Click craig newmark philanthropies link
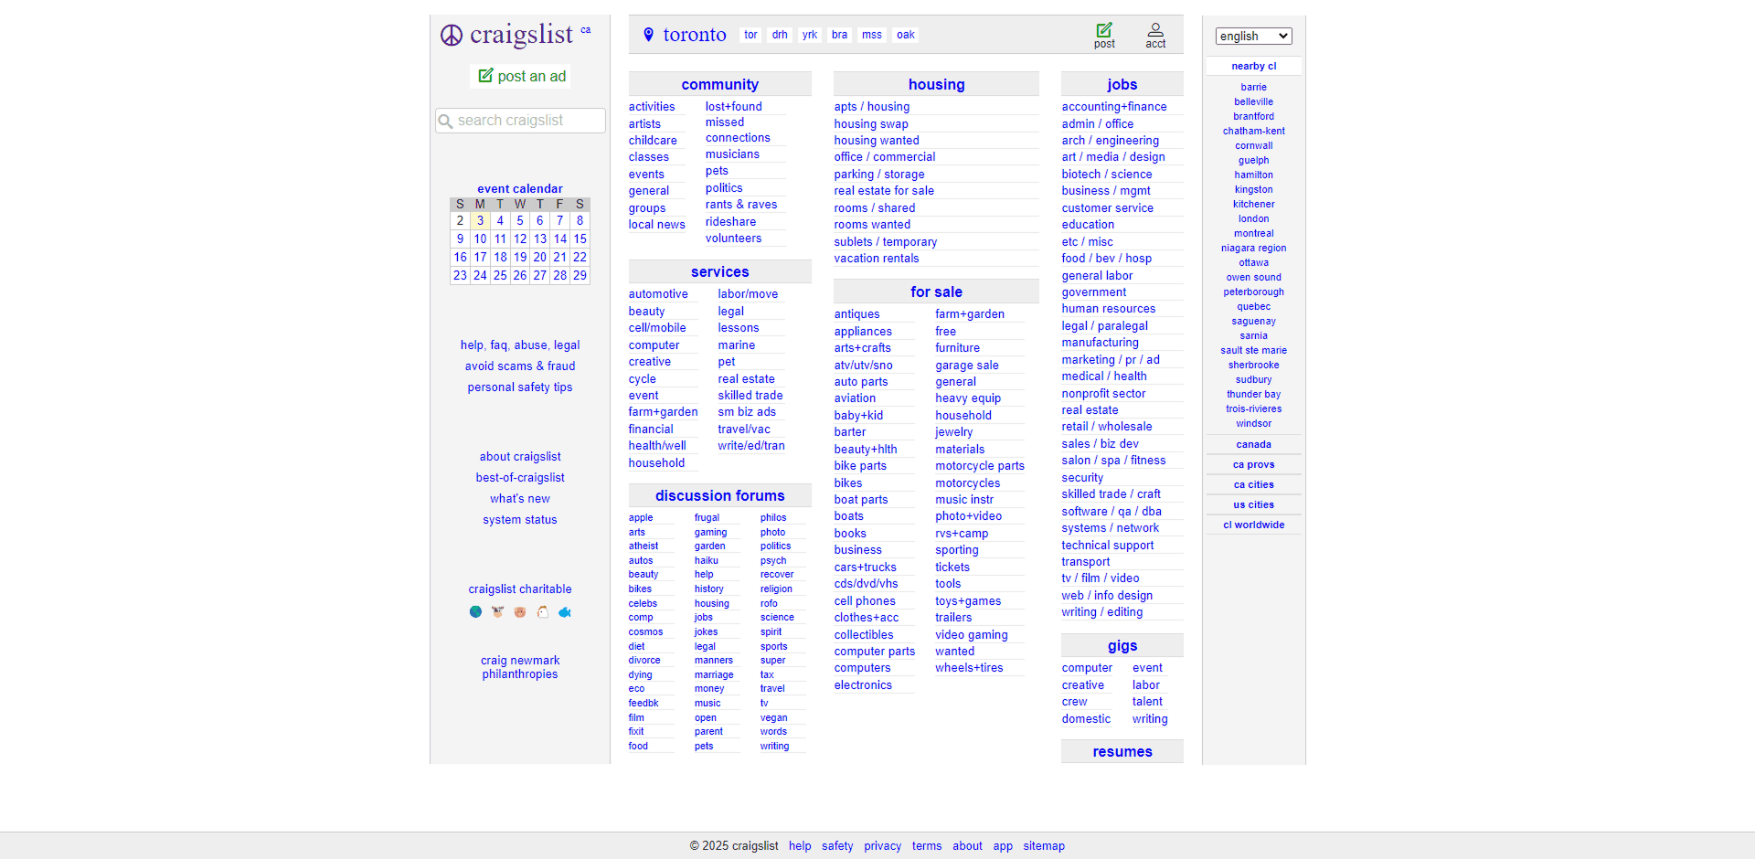This screenshot has height=859, width=1755. point(520,667)
